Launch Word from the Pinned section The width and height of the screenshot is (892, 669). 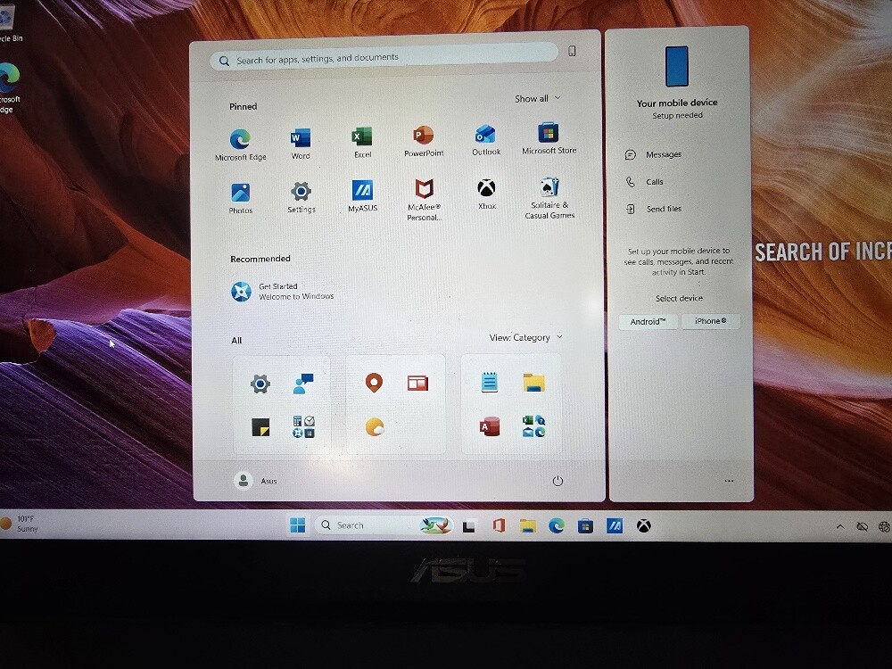(301, 144)
